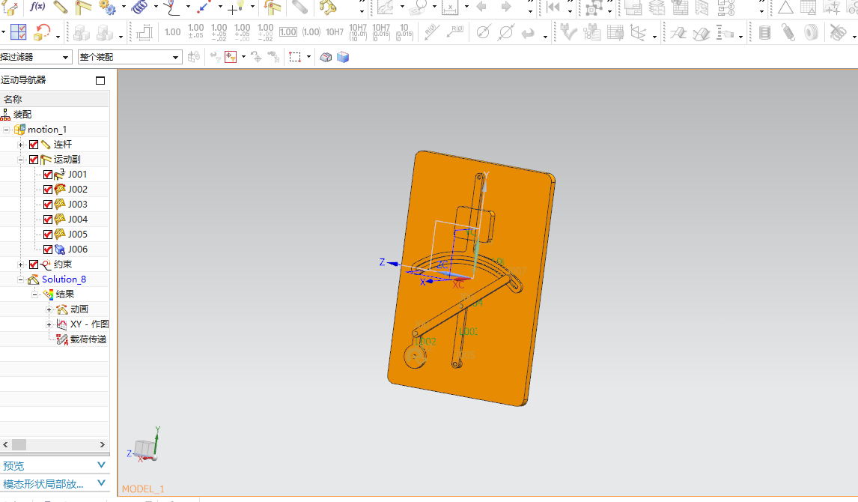Click the triangle icon in top-right toolbar
858x502 pixels.
tap(785, 7)
